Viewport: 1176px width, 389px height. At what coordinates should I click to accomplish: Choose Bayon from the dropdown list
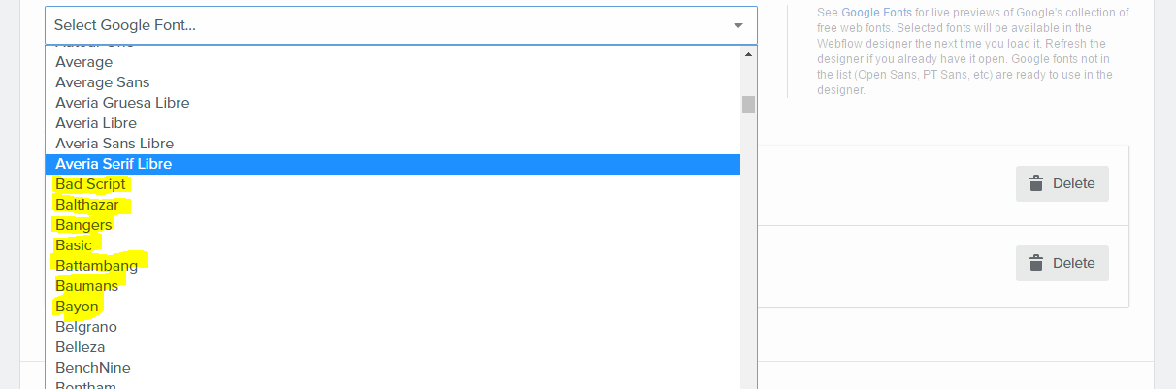pyautogui.click(x=393, y=307)
